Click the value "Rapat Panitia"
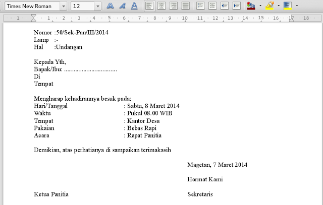The width and height of the screenshot is (323, 205). tap(144, 135)
